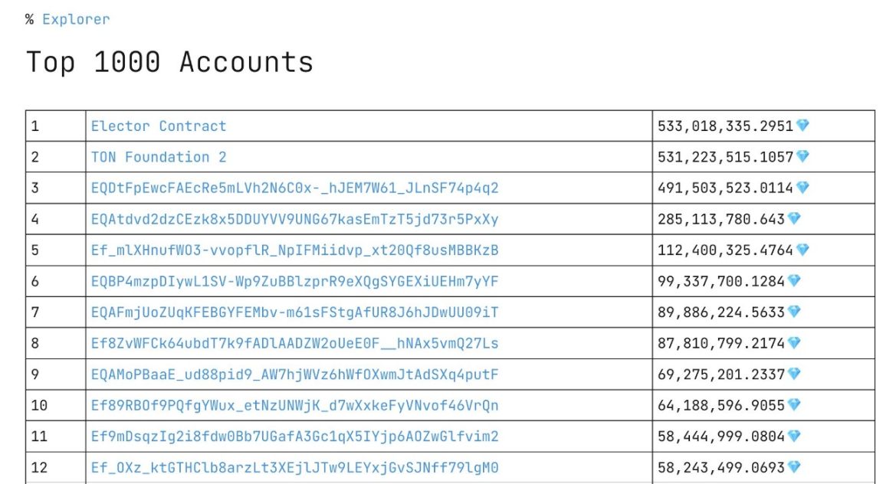Open the account address starting with EQDtFpEwc

point(294,188)
